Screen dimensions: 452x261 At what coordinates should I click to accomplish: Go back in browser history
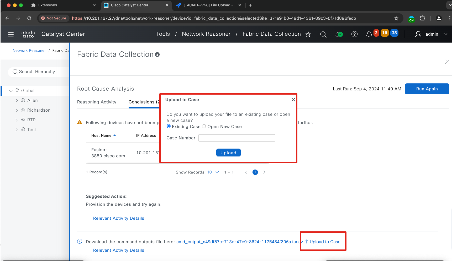[7, 18]
